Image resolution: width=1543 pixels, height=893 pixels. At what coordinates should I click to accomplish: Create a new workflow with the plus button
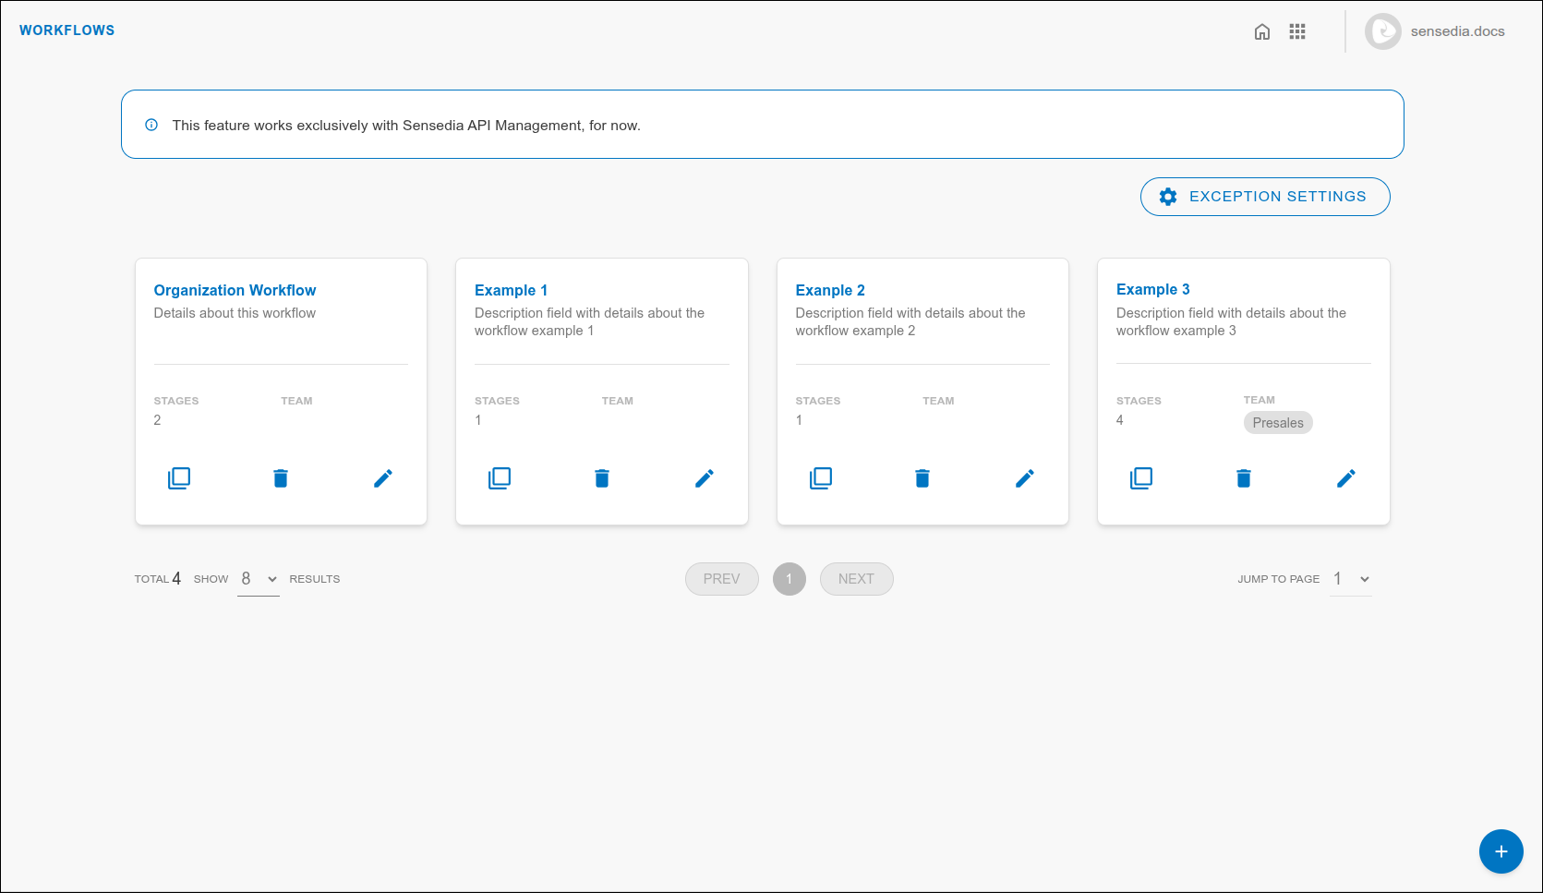click(x=1501, y=851)
